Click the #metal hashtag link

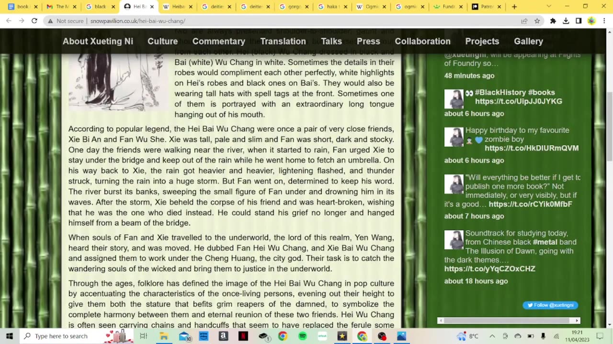point(546,242)
